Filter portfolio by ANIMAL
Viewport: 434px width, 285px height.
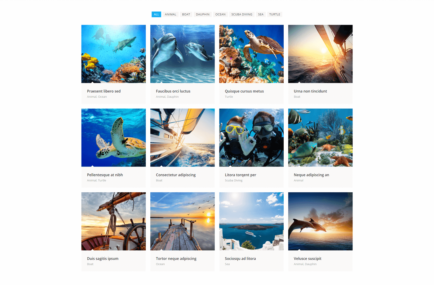coord(170,14)
